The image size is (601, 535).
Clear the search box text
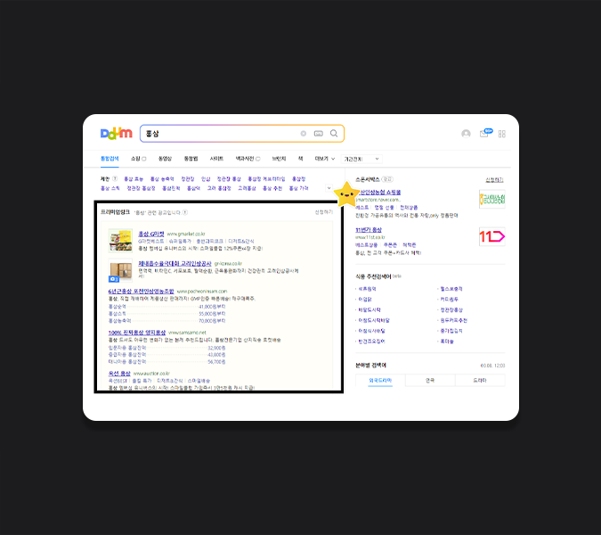pyautogui.click(x=304, y=134)
